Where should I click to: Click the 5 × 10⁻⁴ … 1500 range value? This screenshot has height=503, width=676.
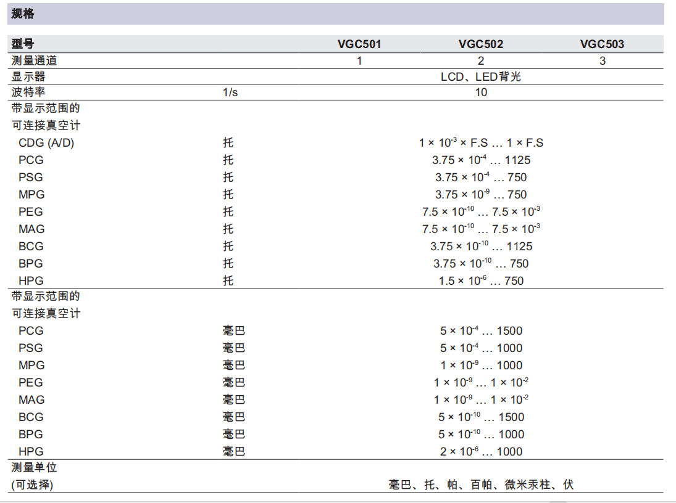pyautogui.click(x=480, y=330)
